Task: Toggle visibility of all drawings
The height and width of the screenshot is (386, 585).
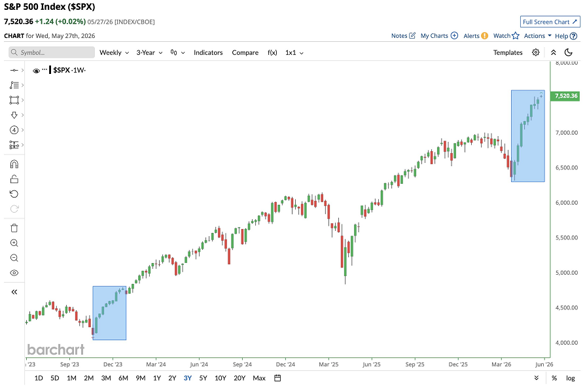Action: (x=14, y=273)
